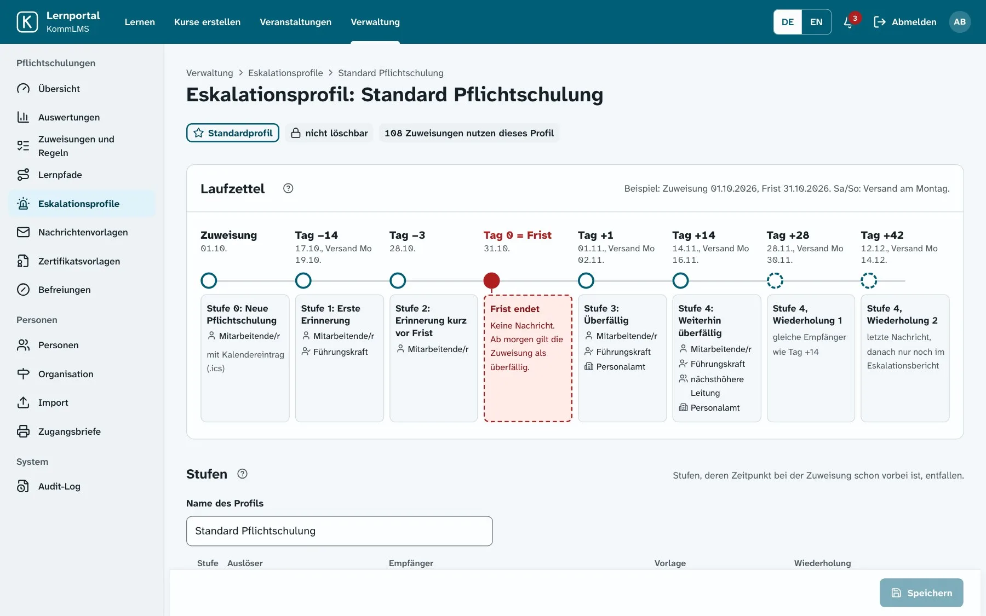This screenshot has height=616, width=986.
Task: Click the Standardprofil badge
Action: (233, 133)
